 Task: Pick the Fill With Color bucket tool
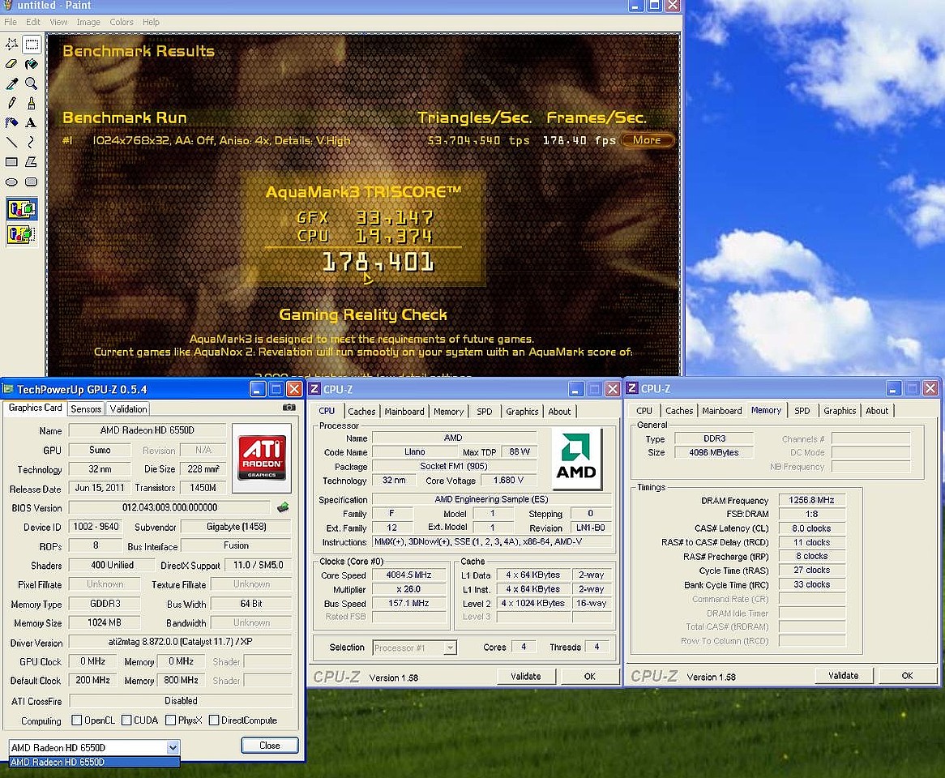click(x=32, y=63)
